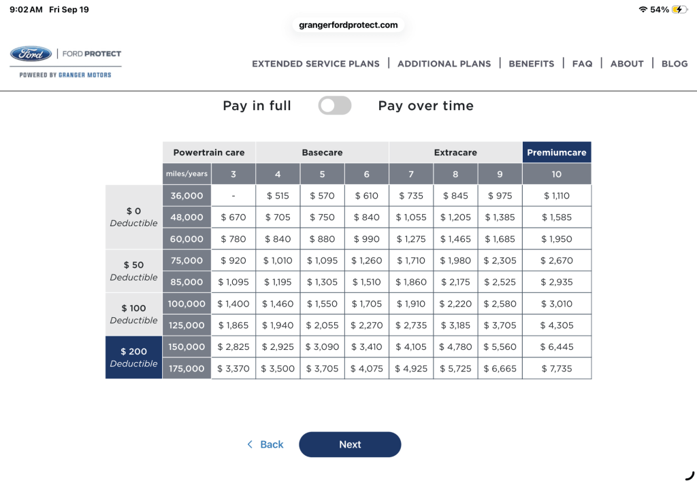Toggle the Pay in full/over time switch
This screenshot has height=483, width=697.
pos(334,105)
